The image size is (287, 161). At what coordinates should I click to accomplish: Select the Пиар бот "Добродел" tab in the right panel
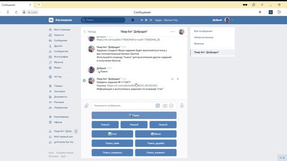212,52
